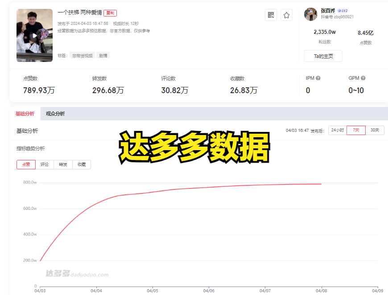The image size is (388, 295).
Task: Show the 评论 comments trend metric
Action: (x=45, y=164)
